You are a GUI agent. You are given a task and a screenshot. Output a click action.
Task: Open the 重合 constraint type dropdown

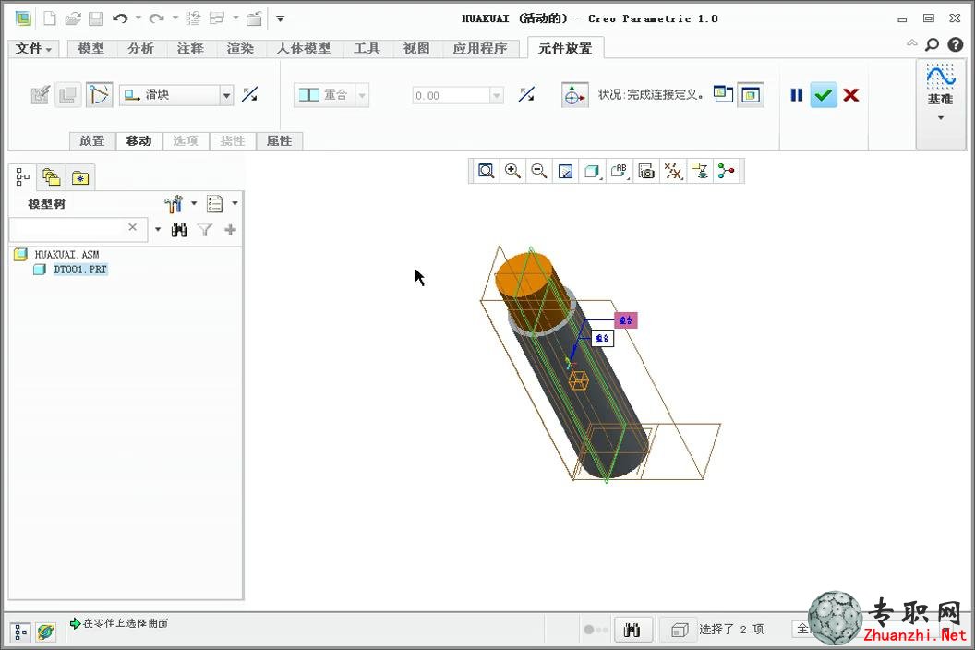[x=361, y=95]
